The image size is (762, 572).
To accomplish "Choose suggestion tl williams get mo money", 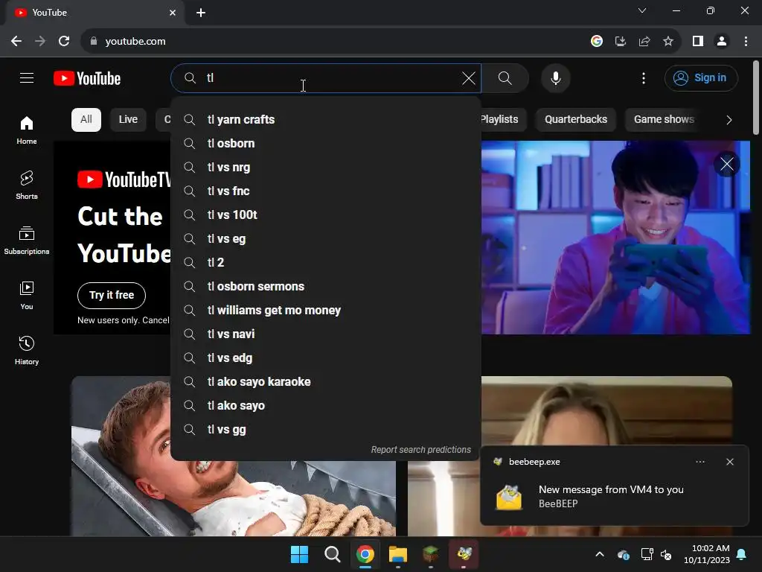I will (x=326, y=311).
